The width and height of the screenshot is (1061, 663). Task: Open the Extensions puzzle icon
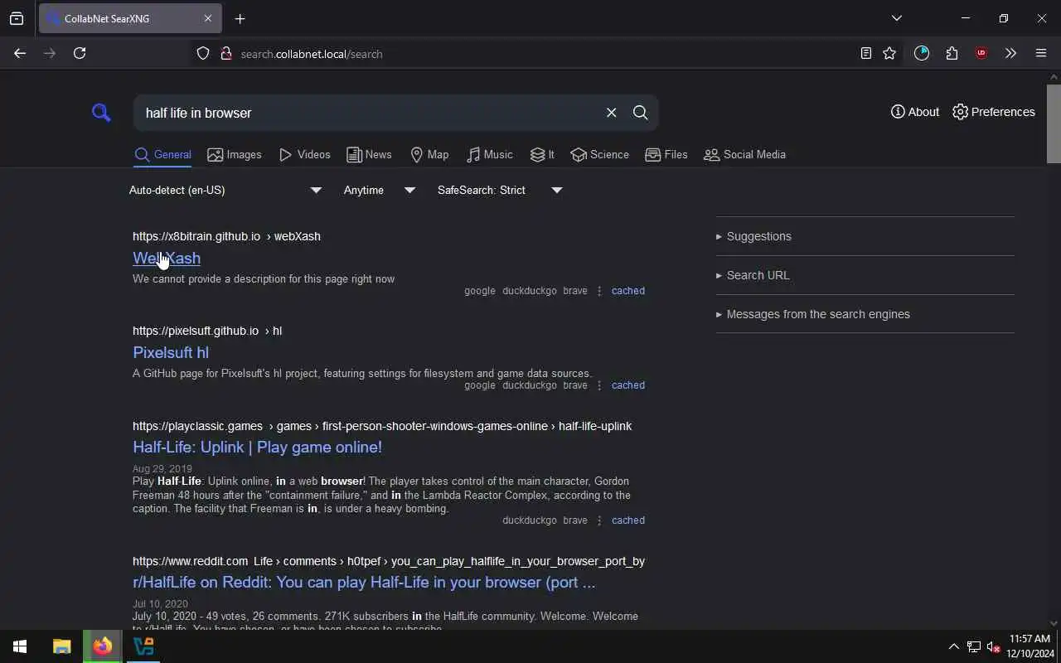[x=952, y=53]
